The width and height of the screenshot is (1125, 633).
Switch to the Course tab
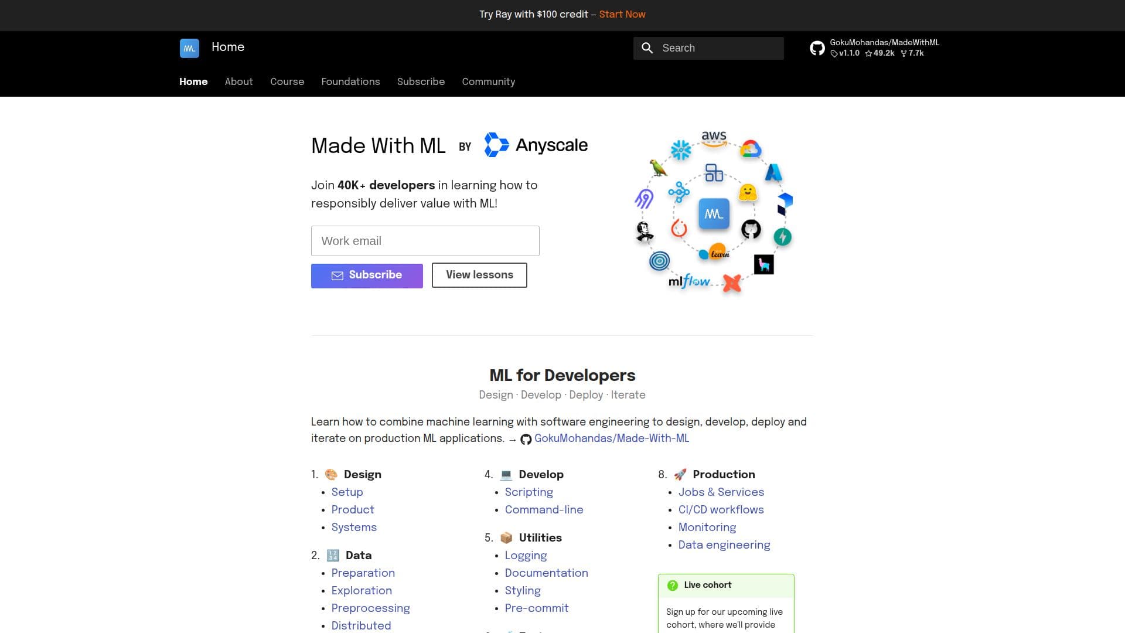[x=287, y=81]
